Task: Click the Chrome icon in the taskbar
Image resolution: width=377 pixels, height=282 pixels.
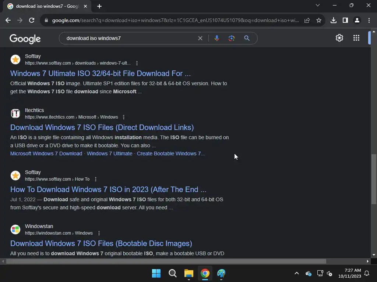Action: [205, 273]
